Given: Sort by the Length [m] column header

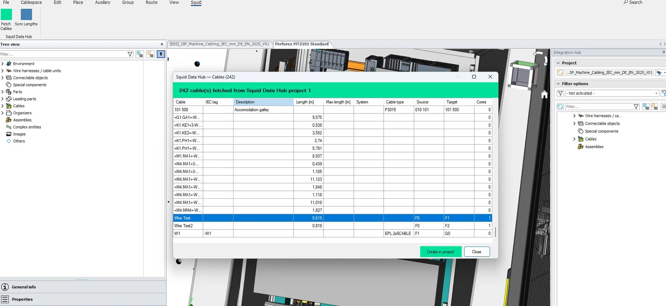Looking at the screenshot, I should pos(308,102).
